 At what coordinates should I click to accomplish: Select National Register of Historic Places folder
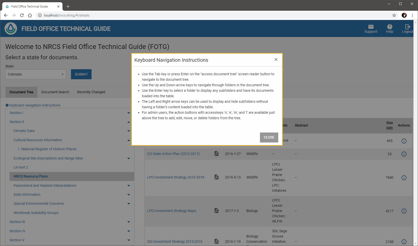[x=47, y=149]
